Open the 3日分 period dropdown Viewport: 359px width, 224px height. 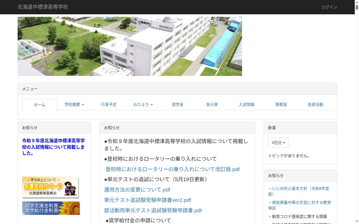click(x=279, y=143)
